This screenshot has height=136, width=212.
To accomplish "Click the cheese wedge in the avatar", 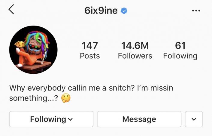I will (x=20, y=44).
